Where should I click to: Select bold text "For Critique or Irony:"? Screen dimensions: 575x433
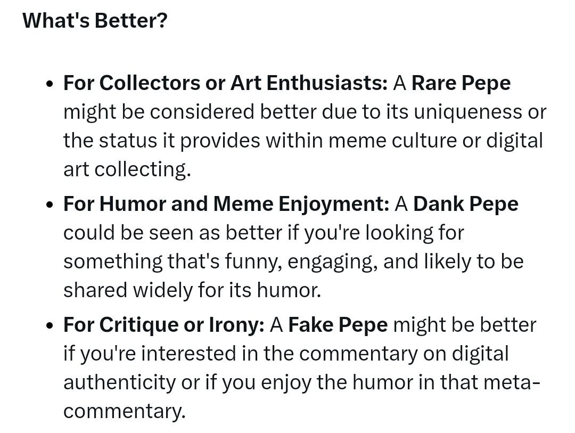[163, 325]
